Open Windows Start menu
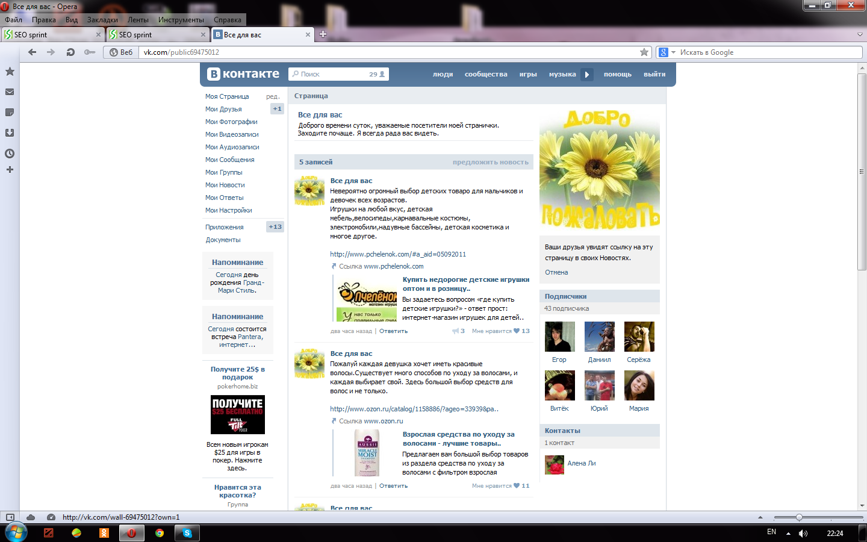867x542 pixels. pyautogui.click(x=16, y=533)
